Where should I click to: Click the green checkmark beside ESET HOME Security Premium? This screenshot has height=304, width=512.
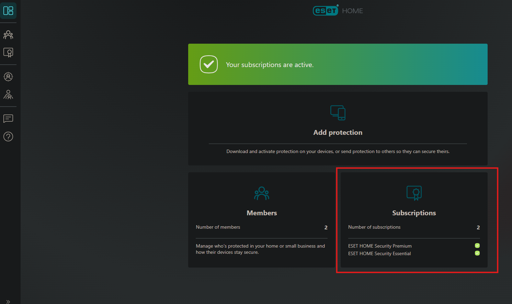coord(477,246)
